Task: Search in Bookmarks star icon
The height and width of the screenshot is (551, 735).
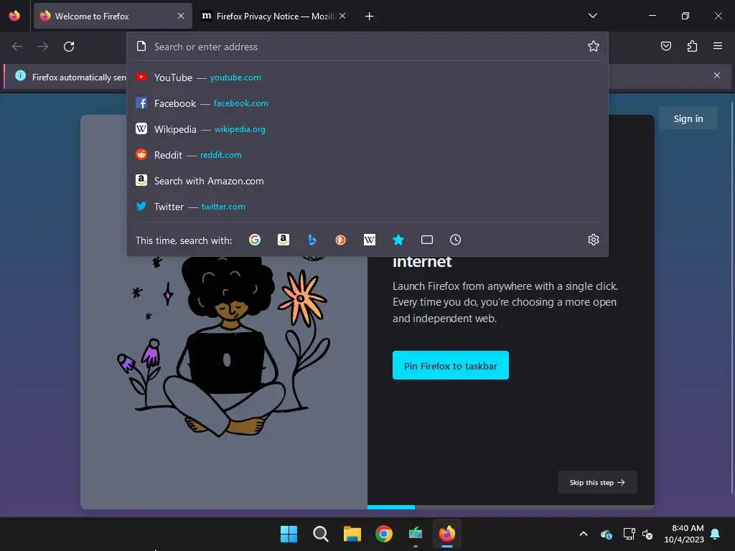Action: click(x=398, y=240)
